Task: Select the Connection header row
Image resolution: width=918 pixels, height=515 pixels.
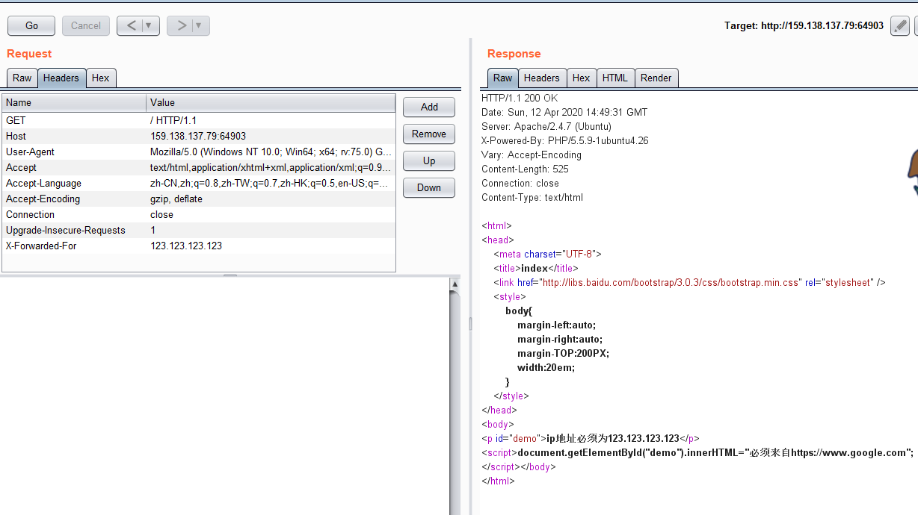Action: pos(199,214)
